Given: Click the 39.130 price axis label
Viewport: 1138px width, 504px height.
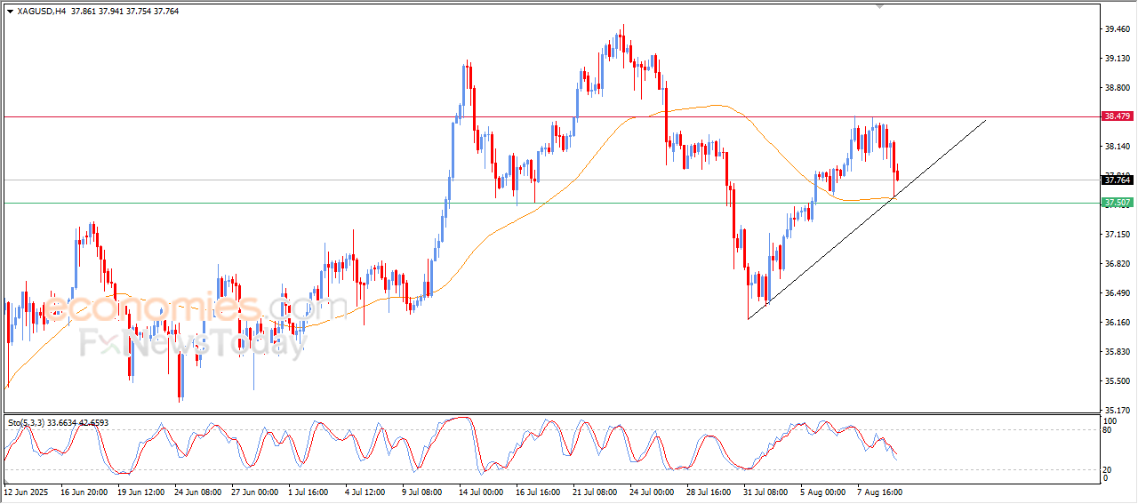Looking at the screenshot, I should pos(1118,59).
